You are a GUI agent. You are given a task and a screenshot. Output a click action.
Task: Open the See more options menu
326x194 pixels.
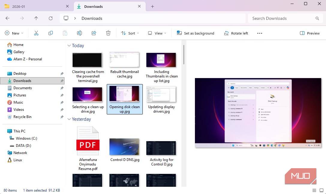260,33
